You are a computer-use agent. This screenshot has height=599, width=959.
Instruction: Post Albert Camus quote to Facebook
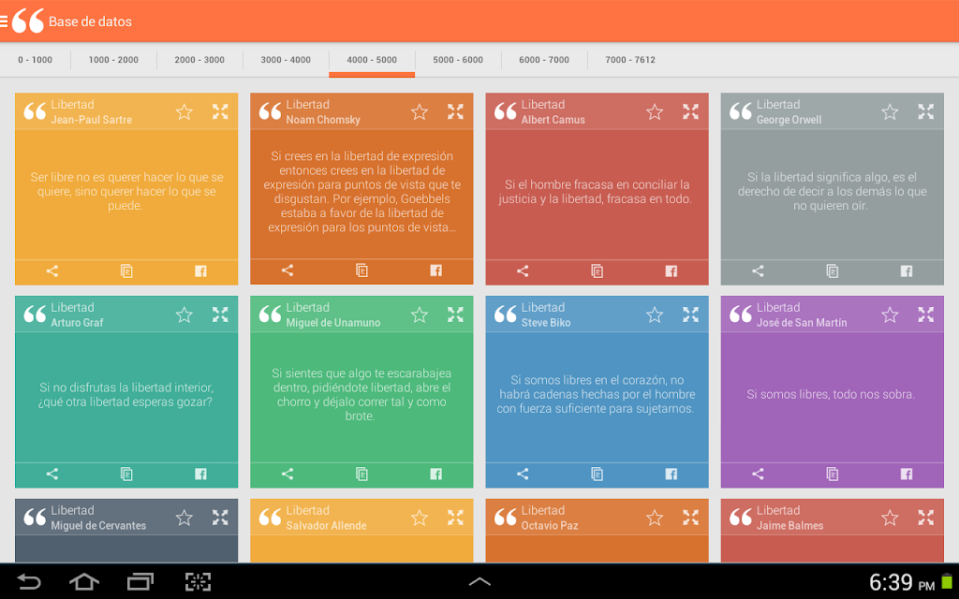671,270
